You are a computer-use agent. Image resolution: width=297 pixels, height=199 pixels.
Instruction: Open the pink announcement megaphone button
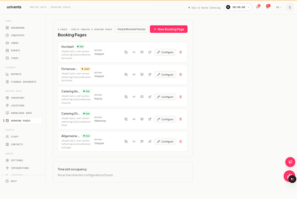(x=290, y=162)
